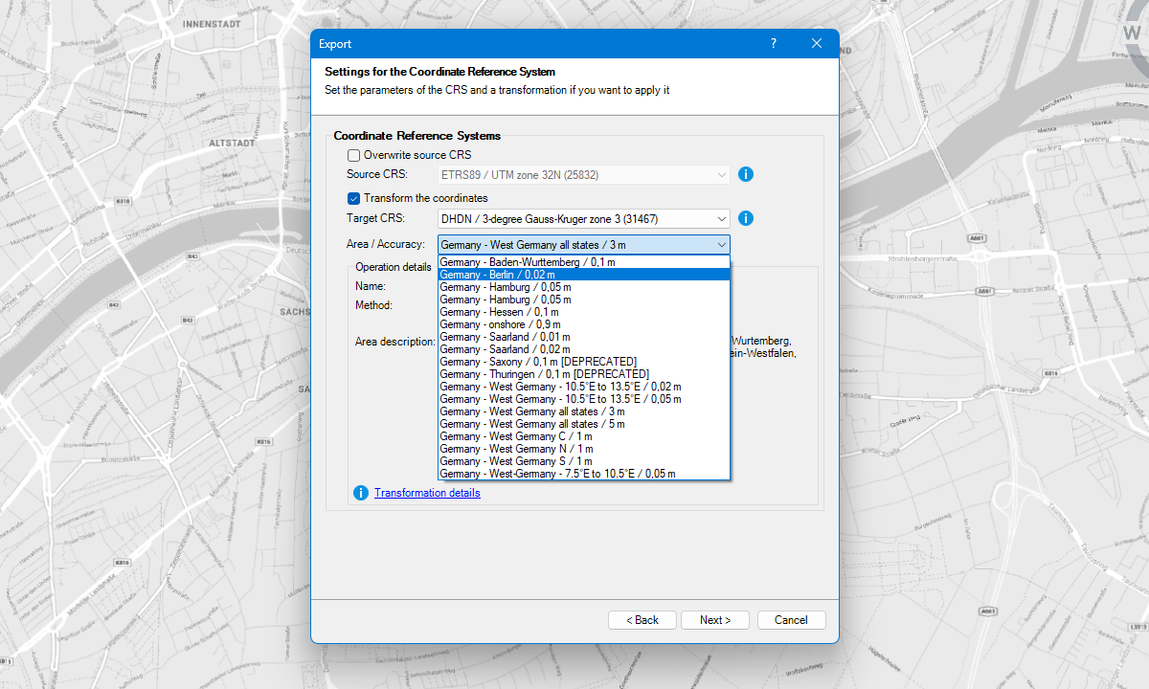
Task: Click the Help question mark button
Action: click(773, 44)
